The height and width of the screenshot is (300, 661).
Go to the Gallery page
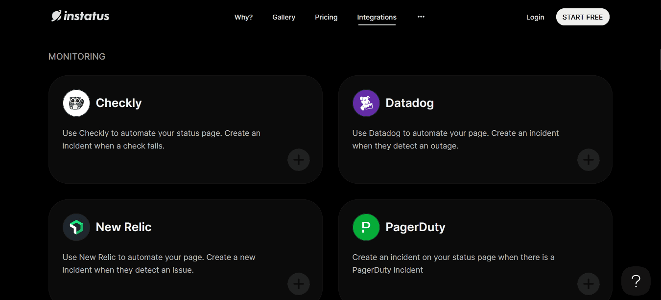(284, 17)
